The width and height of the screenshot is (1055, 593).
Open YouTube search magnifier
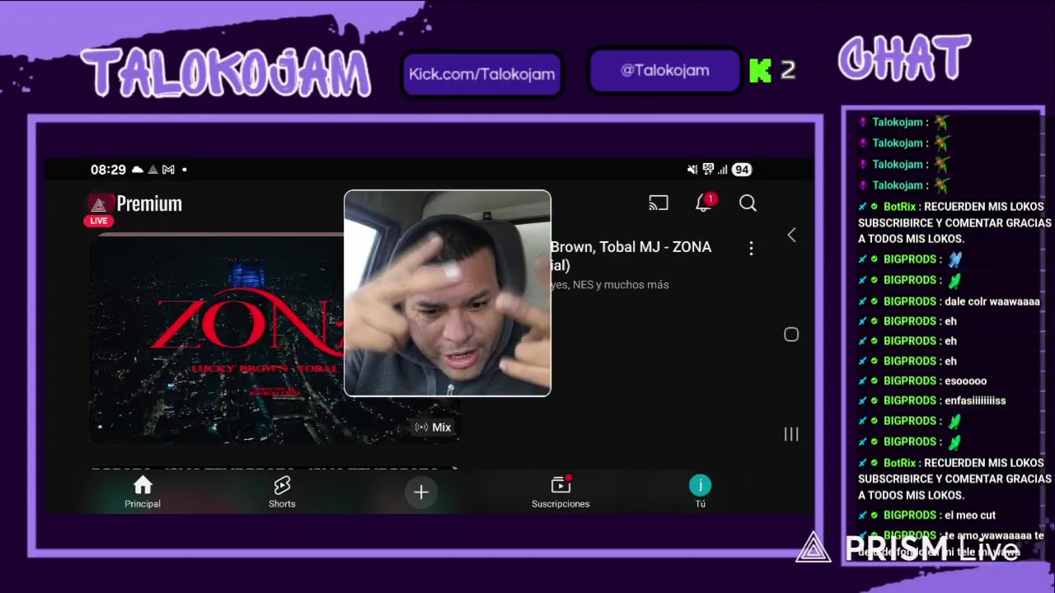[x=748, y=203]
